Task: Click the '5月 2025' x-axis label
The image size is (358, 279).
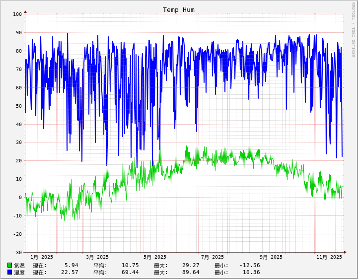Action: click(x=155, y=257)
